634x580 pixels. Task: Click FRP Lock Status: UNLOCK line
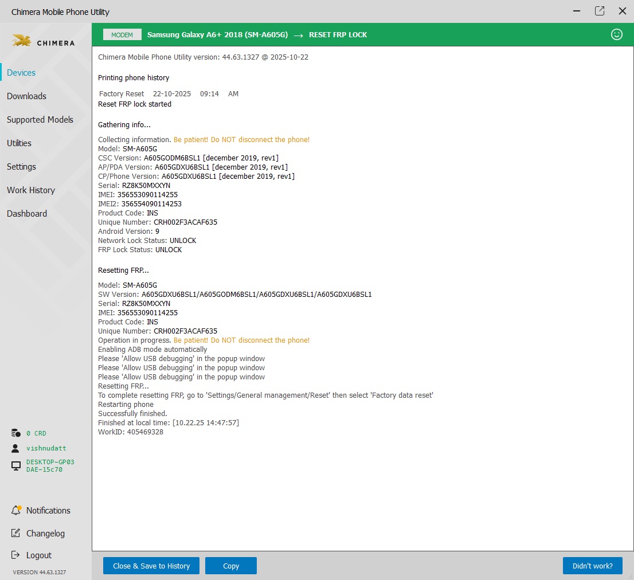pos(140,250)
